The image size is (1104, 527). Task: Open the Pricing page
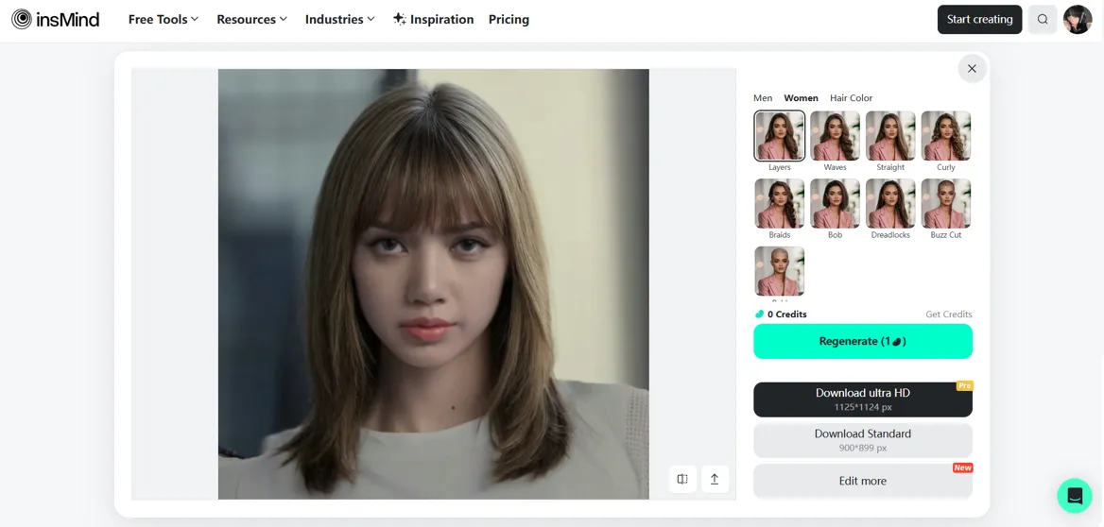tap(509, 19)
